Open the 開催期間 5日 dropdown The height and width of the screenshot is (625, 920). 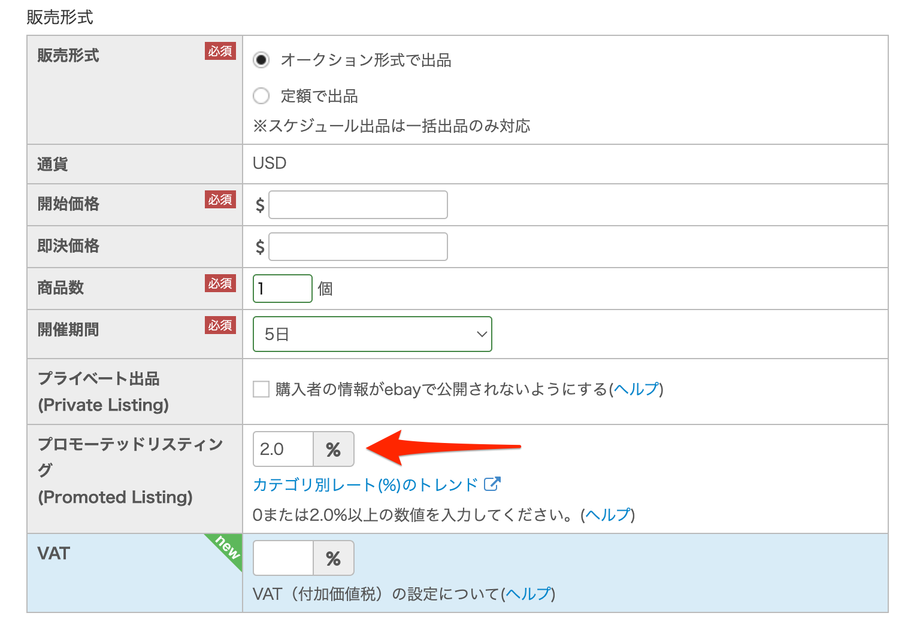click(371, 334)
